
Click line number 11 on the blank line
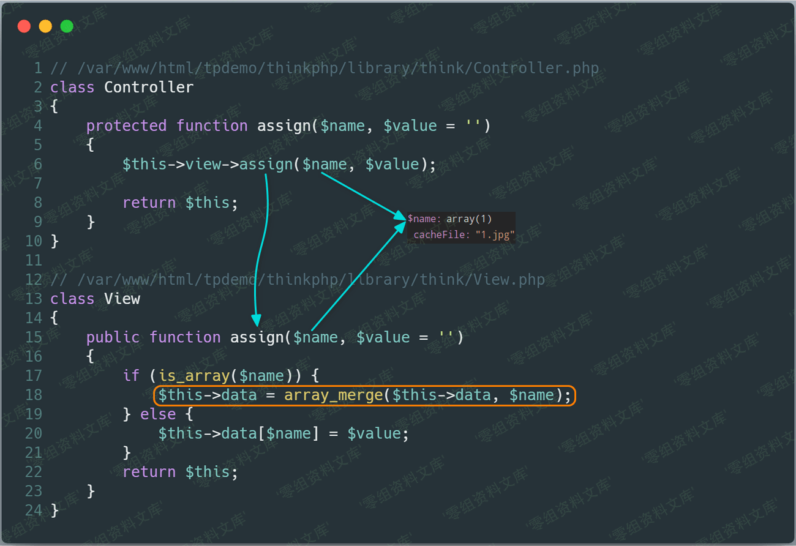point(34,261)
